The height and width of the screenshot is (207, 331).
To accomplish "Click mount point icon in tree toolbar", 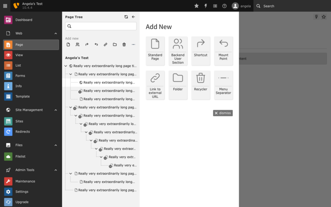I will (x=96, y=44).
